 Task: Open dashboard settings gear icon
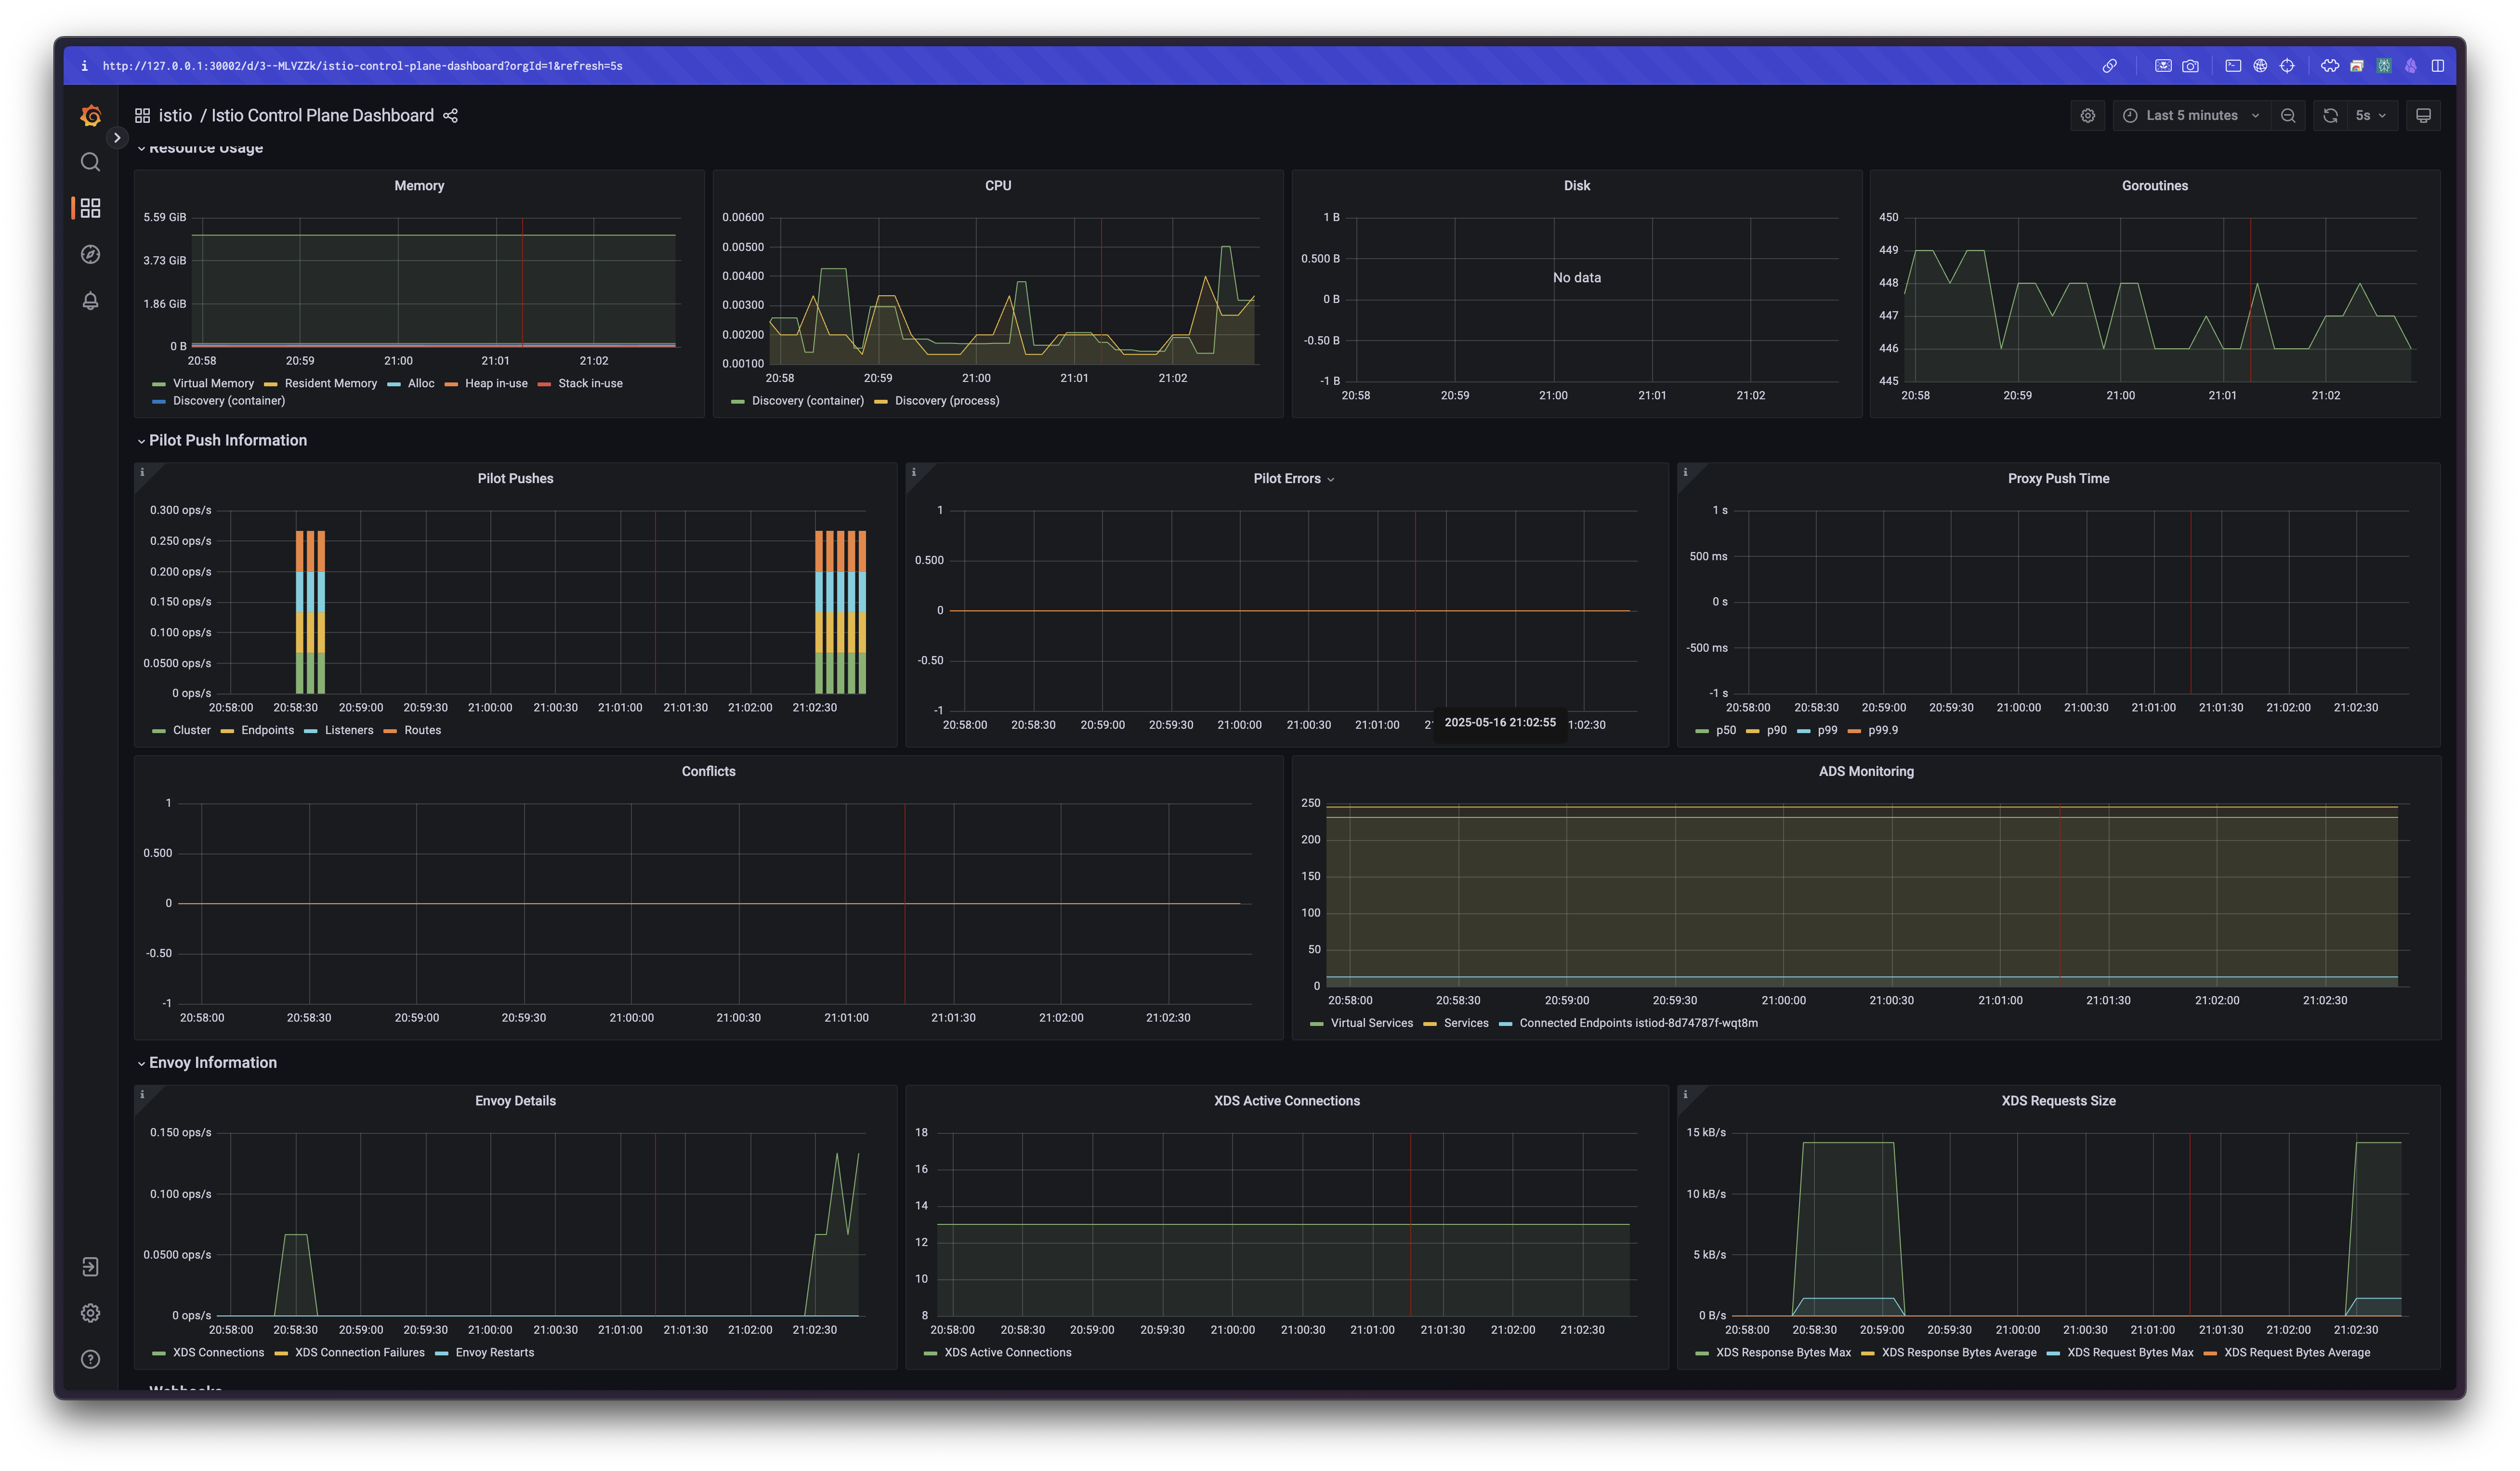(x=2088, y=116)
